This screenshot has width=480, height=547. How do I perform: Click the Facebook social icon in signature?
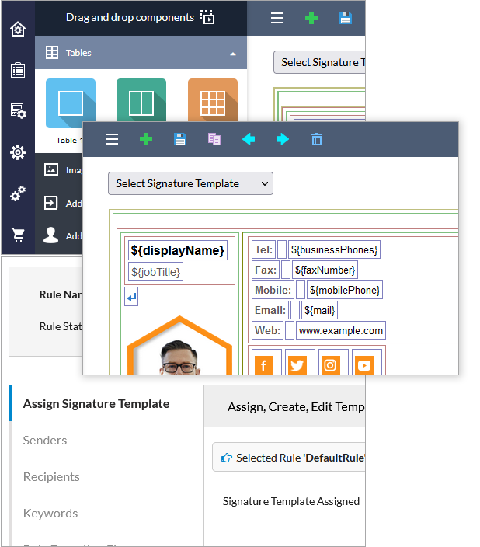click(264, 364)
